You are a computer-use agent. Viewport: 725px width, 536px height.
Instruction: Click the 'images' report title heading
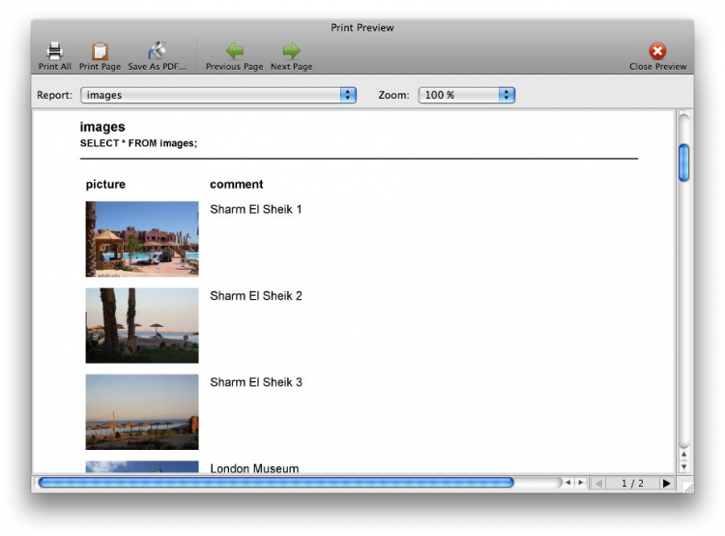click(102, 127)
